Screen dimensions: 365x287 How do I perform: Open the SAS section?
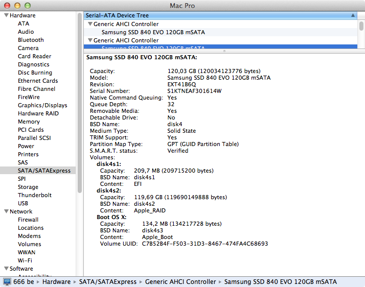tap(23, 162)
